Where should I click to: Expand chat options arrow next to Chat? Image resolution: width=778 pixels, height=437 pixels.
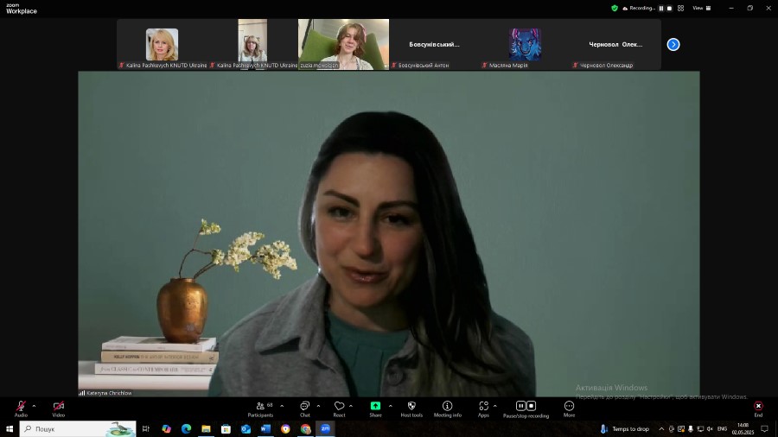pos(318,406)
